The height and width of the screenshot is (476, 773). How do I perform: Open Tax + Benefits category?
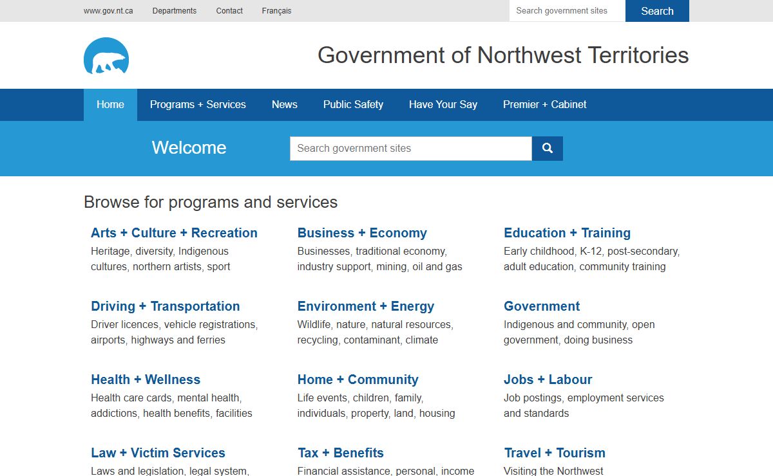tap(341, 453)
